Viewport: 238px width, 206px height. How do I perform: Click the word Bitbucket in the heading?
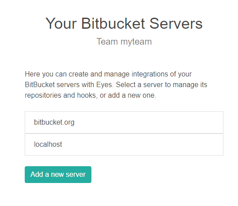click(113, 23)
